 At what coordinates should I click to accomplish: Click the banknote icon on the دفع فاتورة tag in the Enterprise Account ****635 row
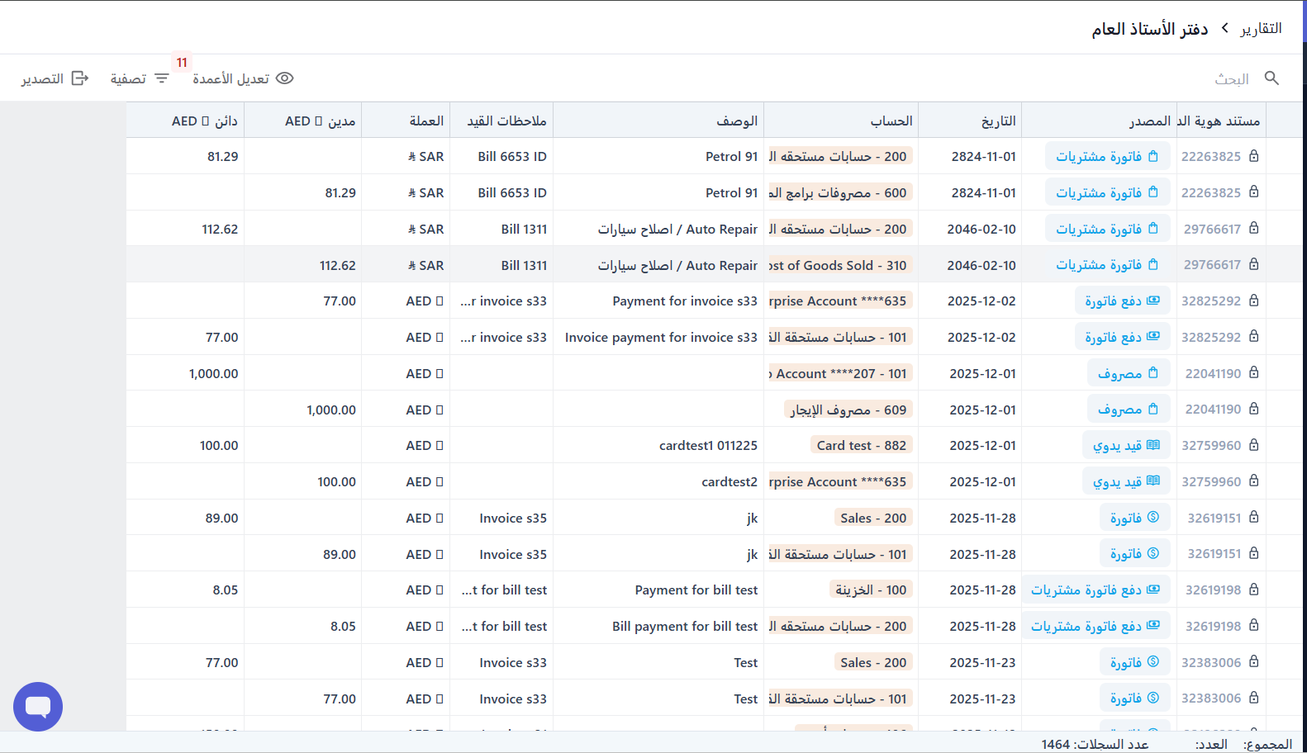[1153, 301]
